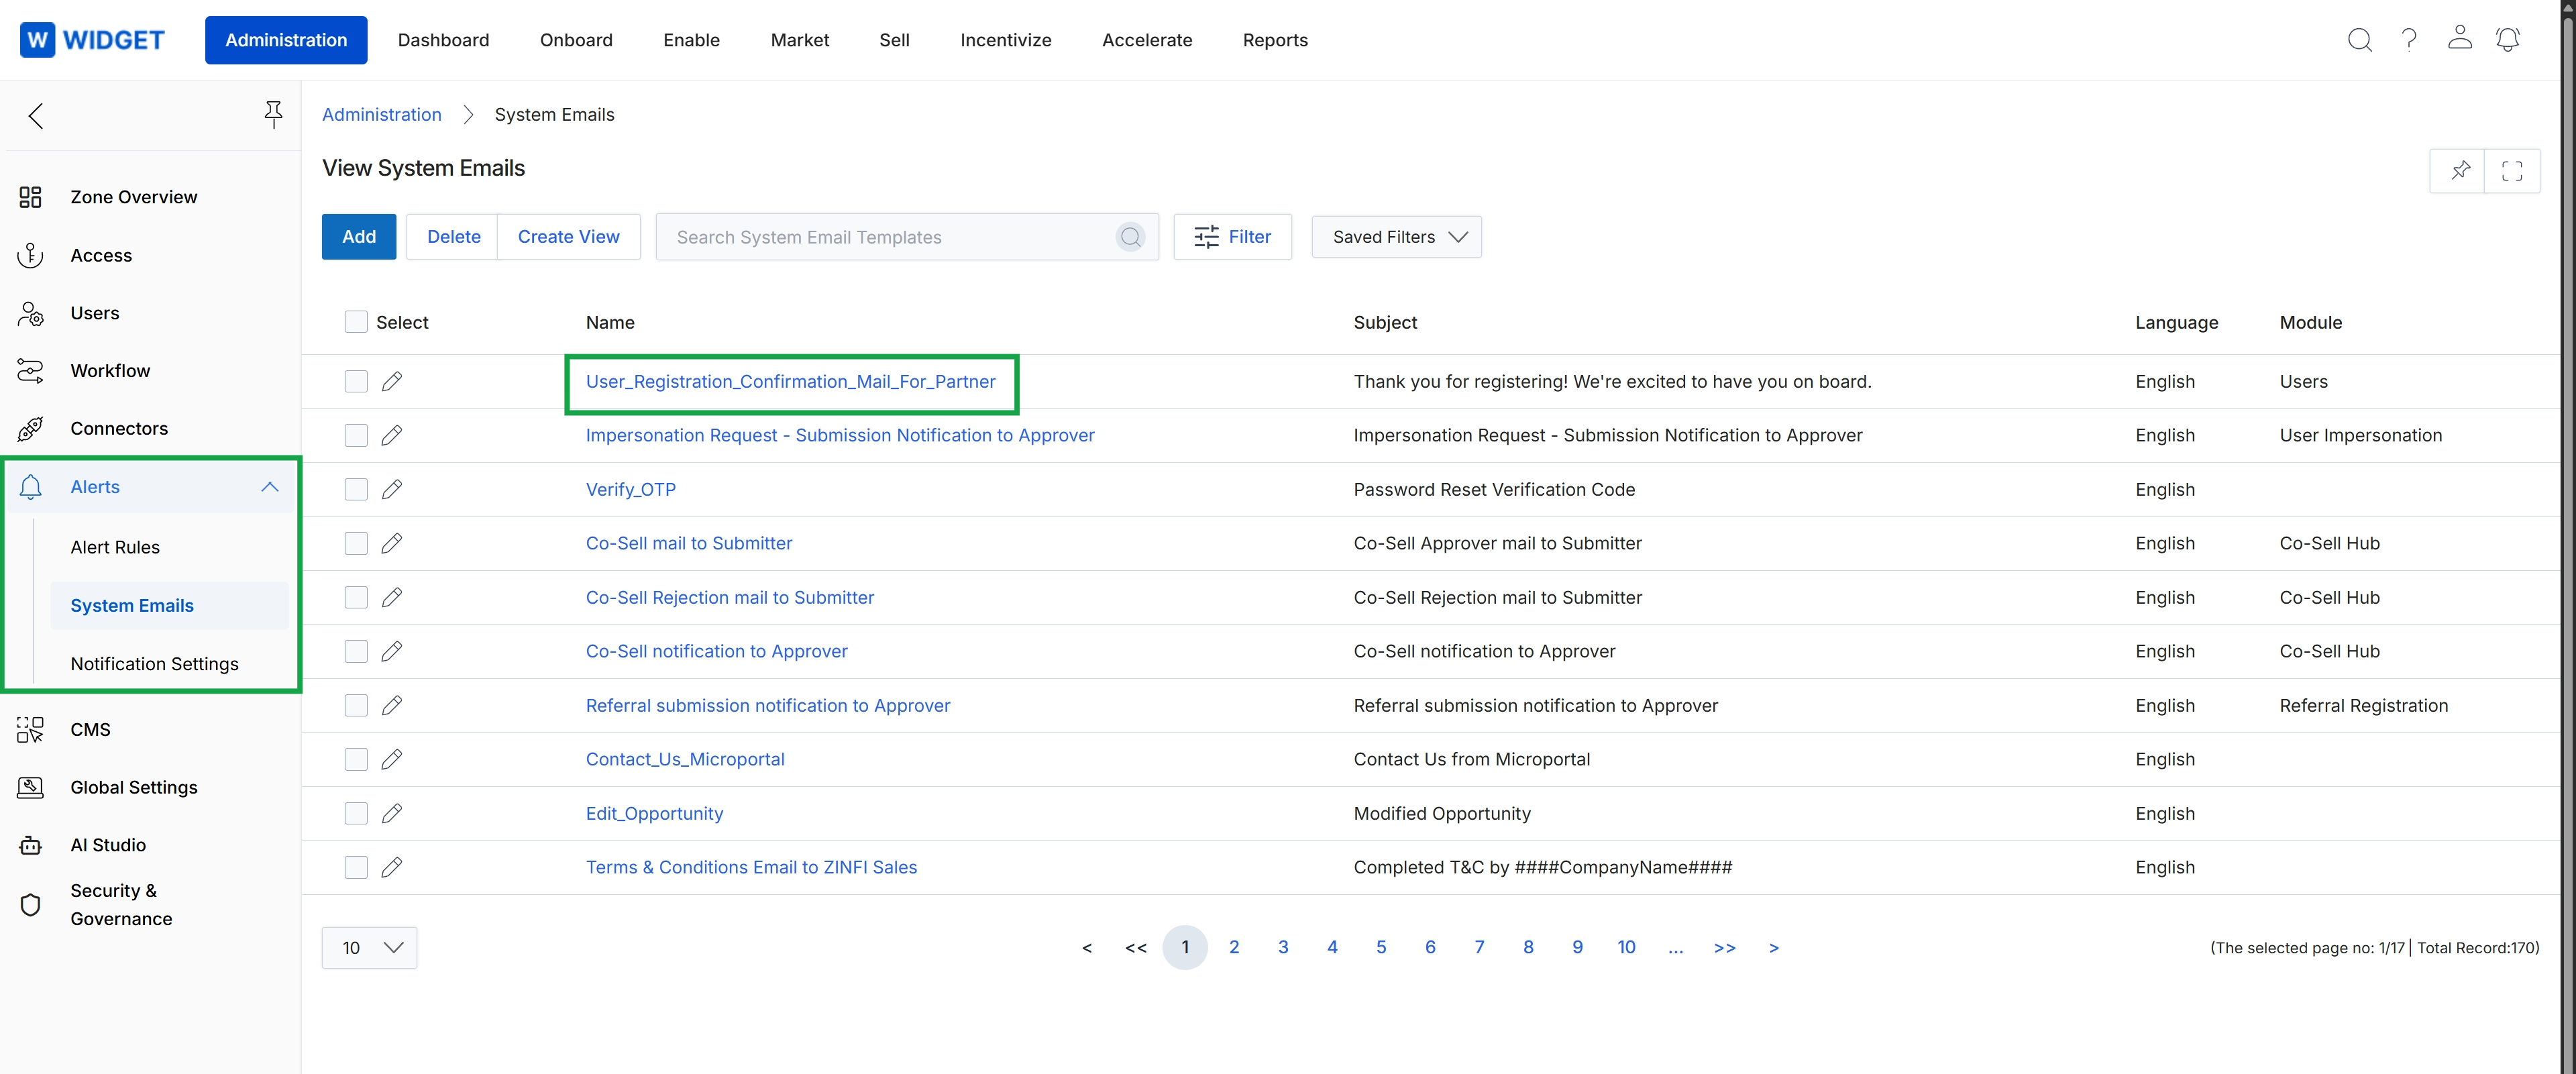Click the Users gear-person icon

coord(30,313)
